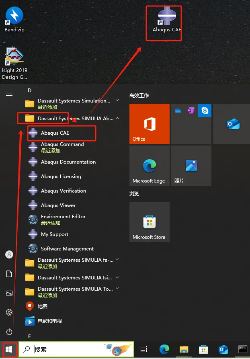Open the Microsoft Edge tile

click(x=150, y=166)
